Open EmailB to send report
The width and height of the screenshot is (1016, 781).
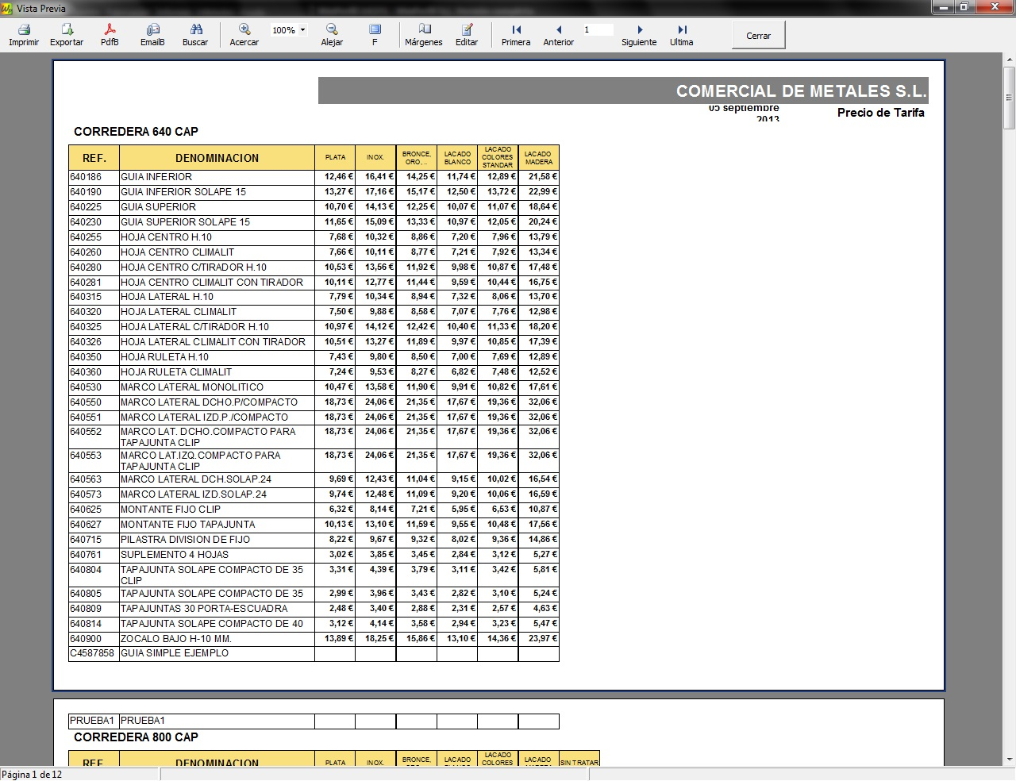[x=152, y=29]
